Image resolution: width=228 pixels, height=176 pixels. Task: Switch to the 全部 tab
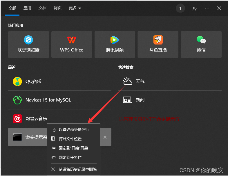coord(12,8)
